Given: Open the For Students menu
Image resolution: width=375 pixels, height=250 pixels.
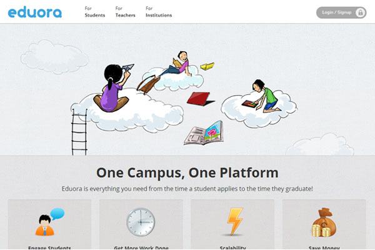Looking at the screenshot, I should click(95, 12).
